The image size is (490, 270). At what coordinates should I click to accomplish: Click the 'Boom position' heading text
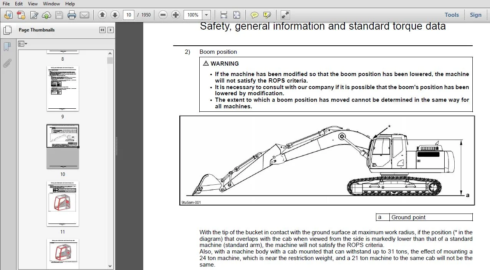pos(218,52)
